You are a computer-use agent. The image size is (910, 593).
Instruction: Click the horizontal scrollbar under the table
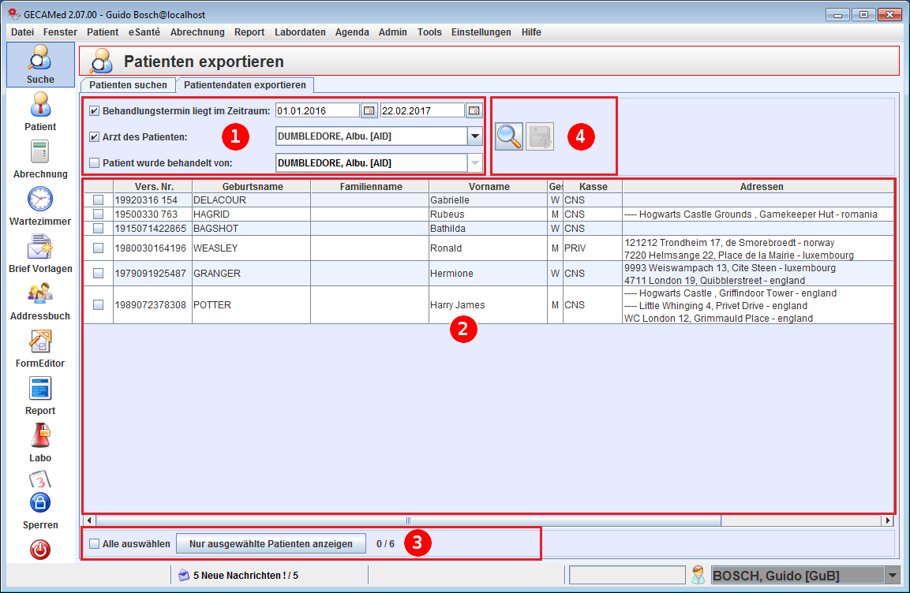408,521
